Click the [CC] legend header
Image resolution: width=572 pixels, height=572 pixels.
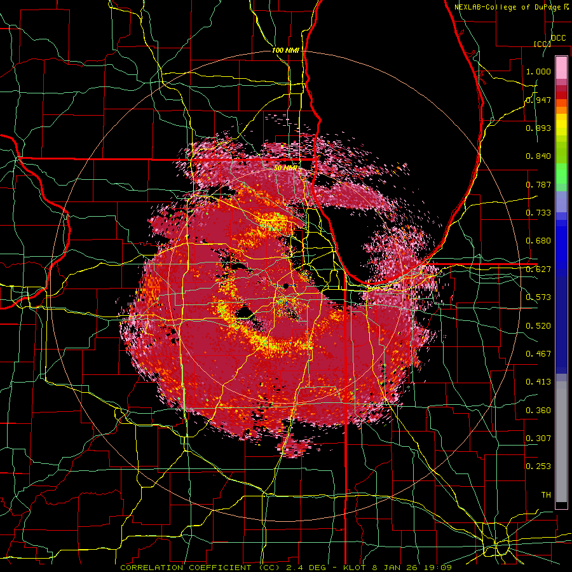click(x=542, y=44)
